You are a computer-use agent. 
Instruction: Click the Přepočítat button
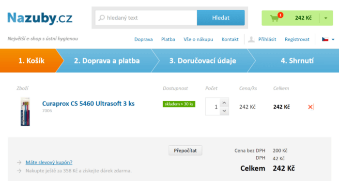185,151
